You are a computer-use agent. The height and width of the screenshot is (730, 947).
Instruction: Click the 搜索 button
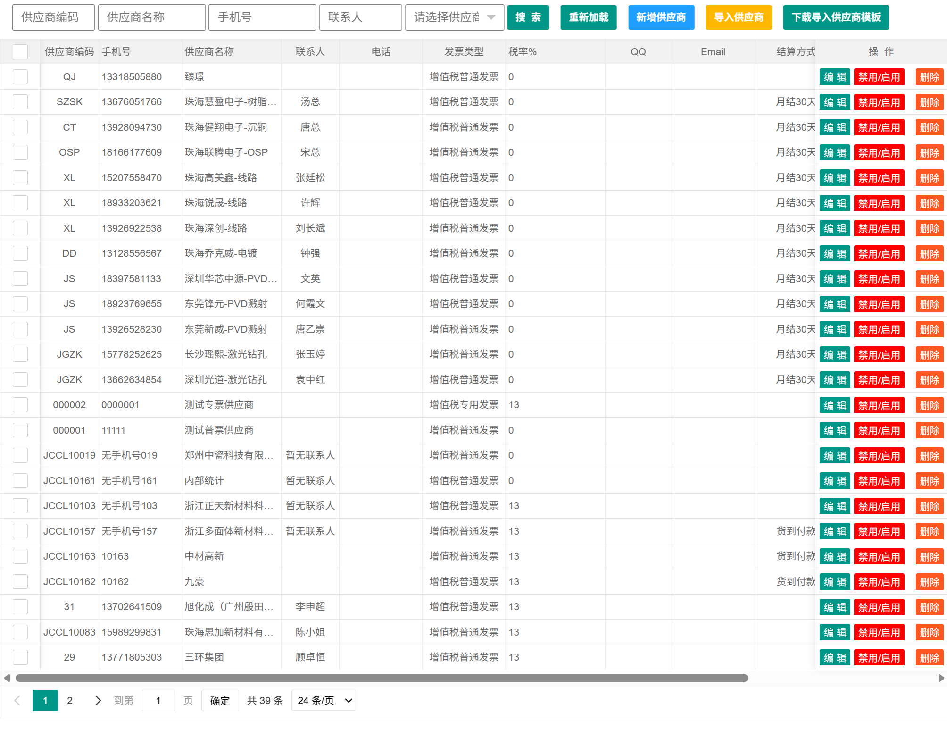528,17
